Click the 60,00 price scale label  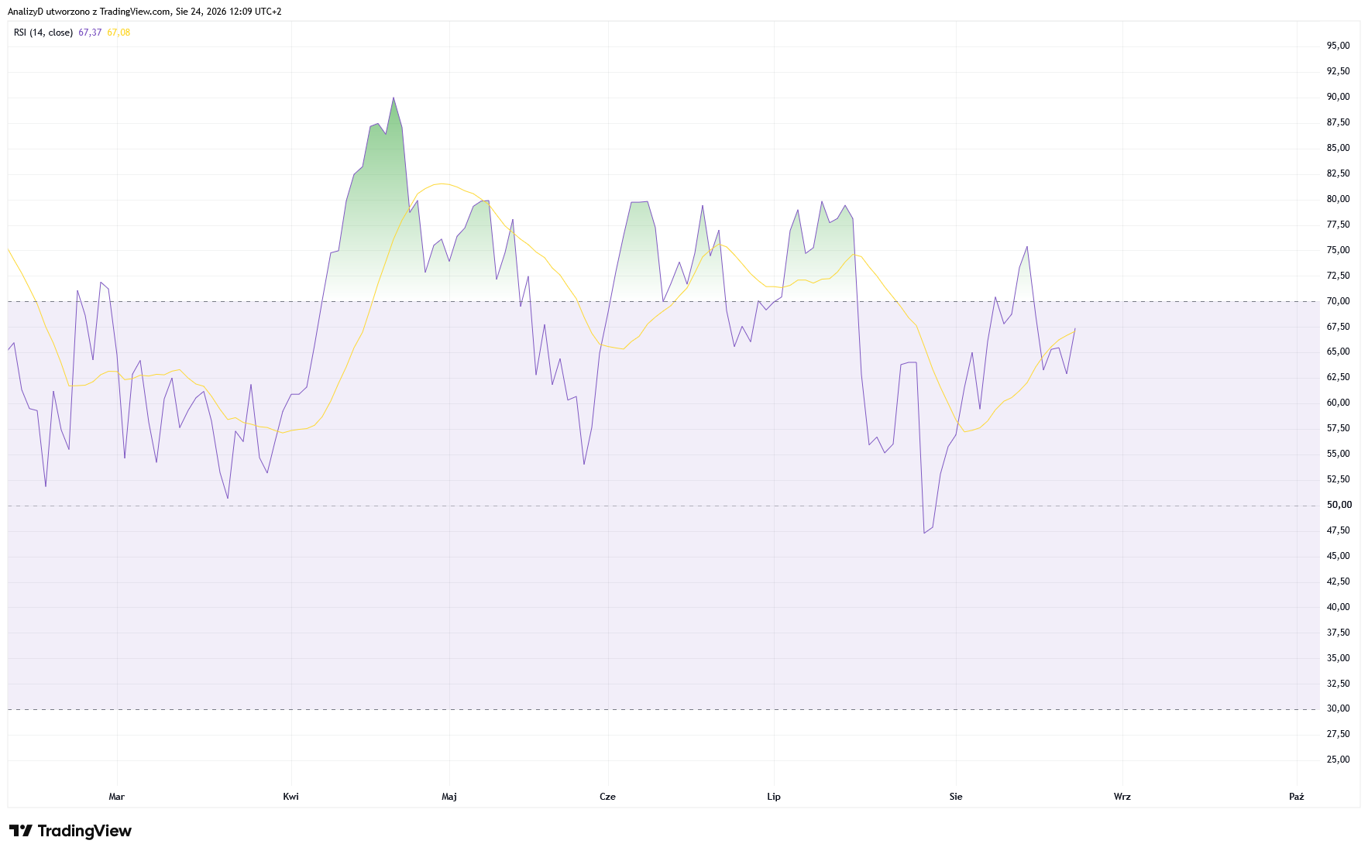(1338, 403)
